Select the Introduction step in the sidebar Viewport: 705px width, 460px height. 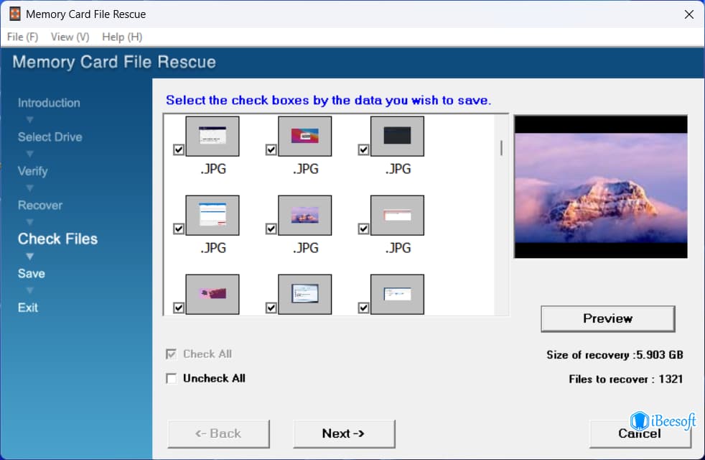[48, 102]
